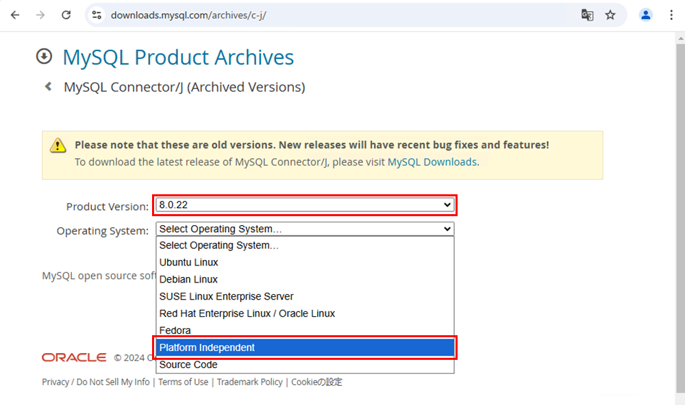Click the MySQL download circle icon
This screenshot has height=405, width=685.
point(44,56)
